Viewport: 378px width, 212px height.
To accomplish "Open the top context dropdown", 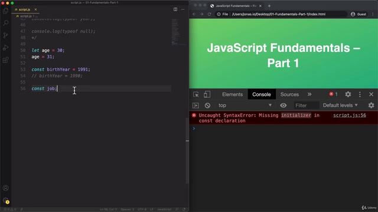I will point(245,105).
